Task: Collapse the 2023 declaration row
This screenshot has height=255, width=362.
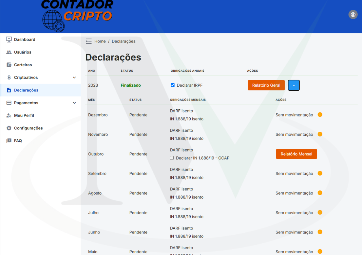Action: 294,85
